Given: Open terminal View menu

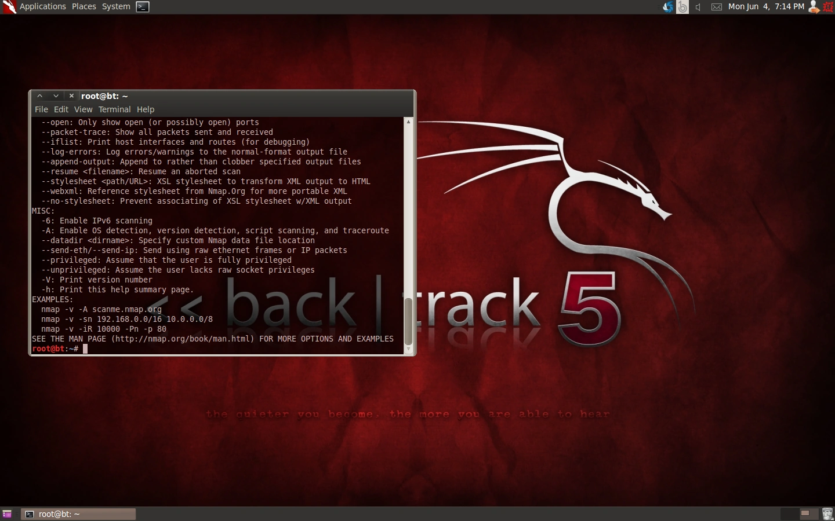Looking at the screenshot, I should 83,109.
